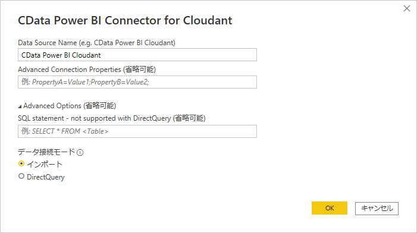Collapse the Advanced Options triangle
The width and height of the screenshot is (417, 233).
tap(20, 106)
